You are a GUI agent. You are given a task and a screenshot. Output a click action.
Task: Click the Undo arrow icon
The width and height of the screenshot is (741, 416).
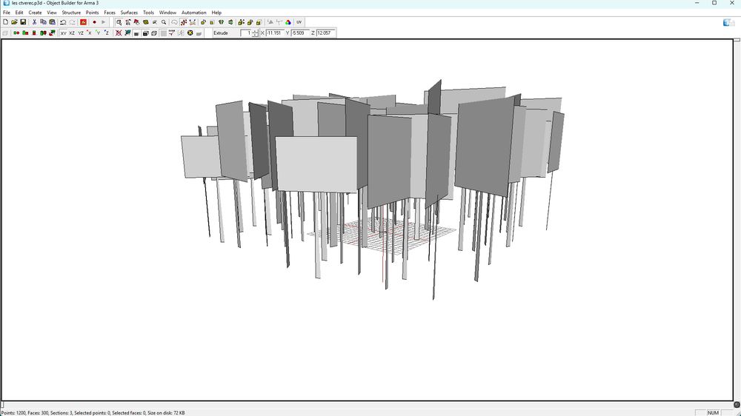pyautogui.click(x=63, y=22)
